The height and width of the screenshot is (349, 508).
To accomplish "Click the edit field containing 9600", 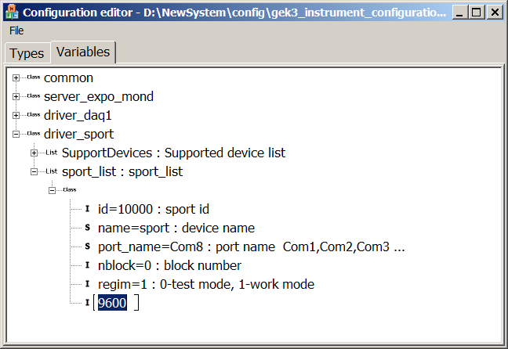I will (116, 303).
